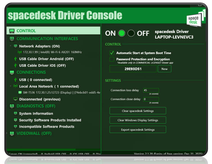
Task: Click the System Information icon
Action: [15, 113]
